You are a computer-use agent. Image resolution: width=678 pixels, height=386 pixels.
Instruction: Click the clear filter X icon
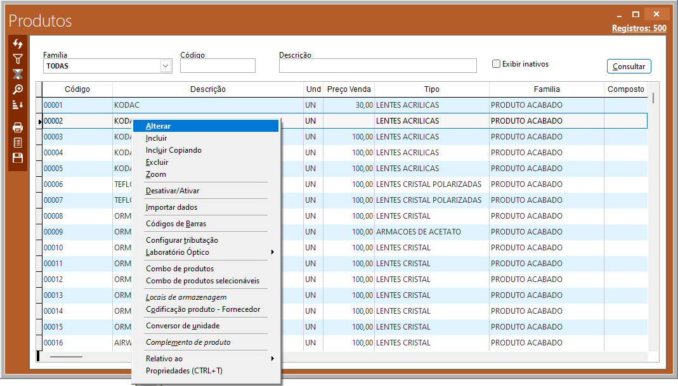click(x=18, y=74)
